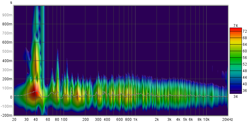Click the 's' seconds unit label
The width and height of the screenshot is (252, 123).
[x=11, y=3]
